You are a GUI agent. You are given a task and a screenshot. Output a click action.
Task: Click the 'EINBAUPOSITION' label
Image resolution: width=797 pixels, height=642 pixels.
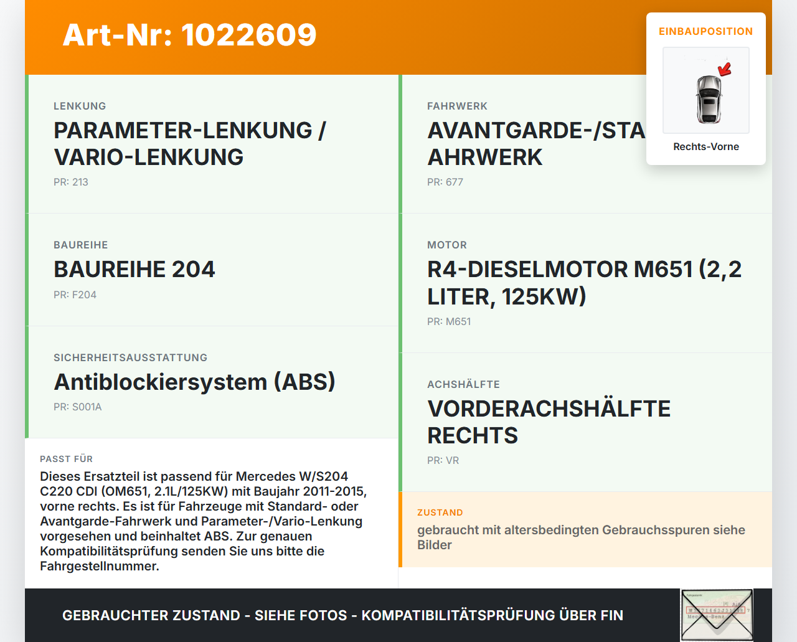click(706, 31)
